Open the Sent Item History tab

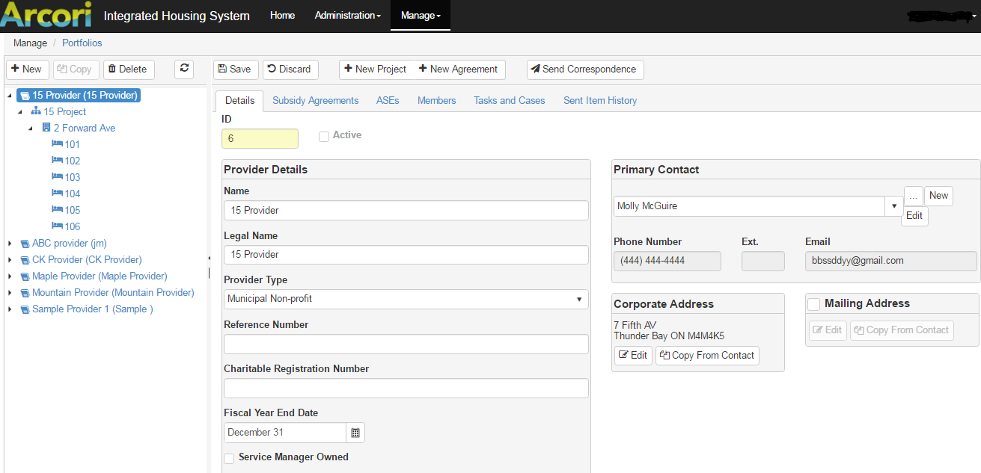pyautogui.click(x=600, y=100)
